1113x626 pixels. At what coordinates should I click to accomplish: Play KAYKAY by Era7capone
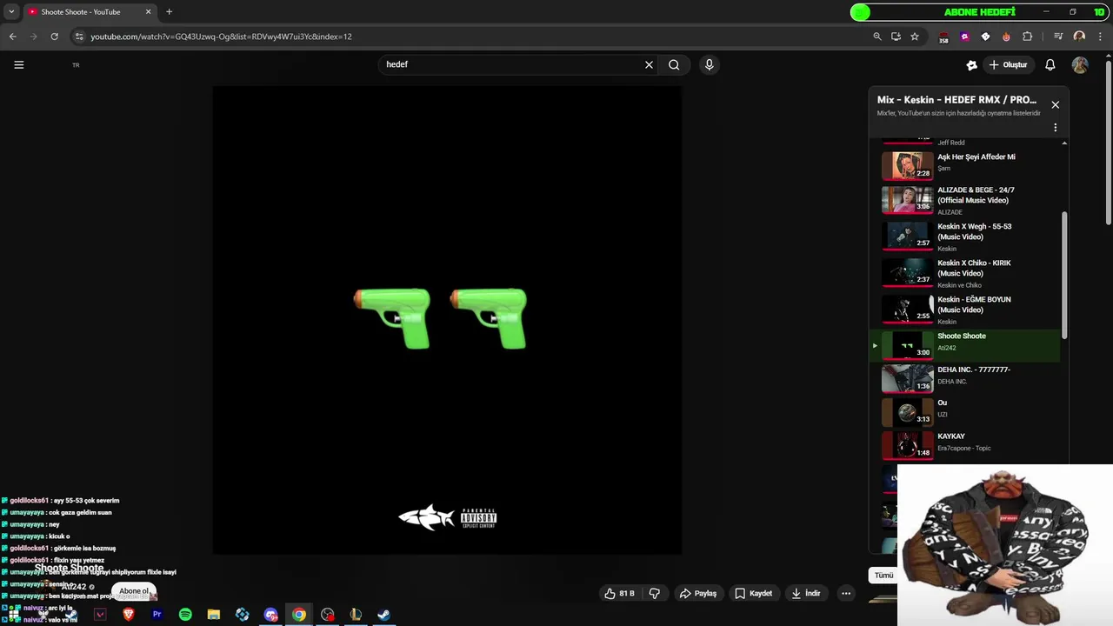(966, 444)
